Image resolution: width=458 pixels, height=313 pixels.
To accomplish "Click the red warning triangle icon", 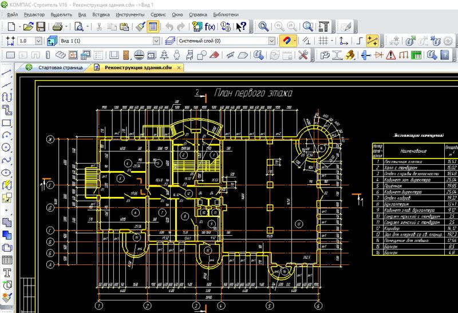I will 391,54.
